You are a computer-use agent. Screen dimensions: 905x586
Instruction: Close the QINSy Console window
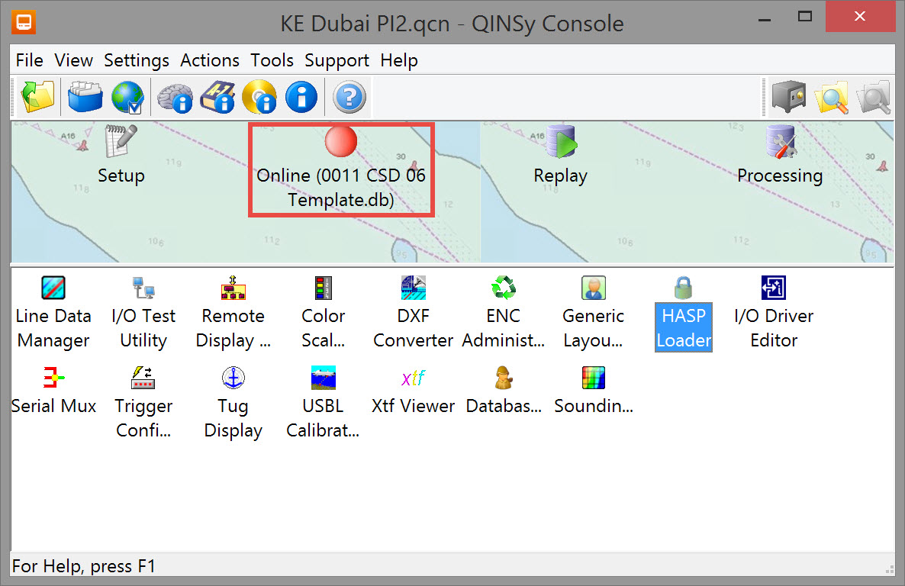pyautogui.click(x=860, y=17)
